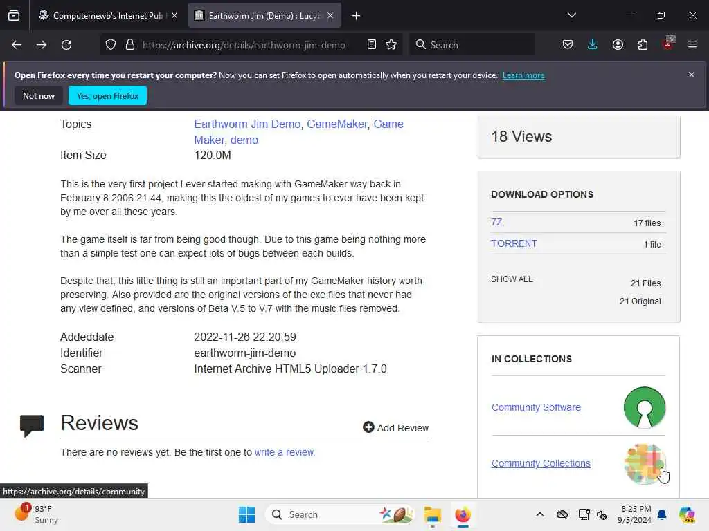Toggle reader view icon in address bar

coord(372,44)
